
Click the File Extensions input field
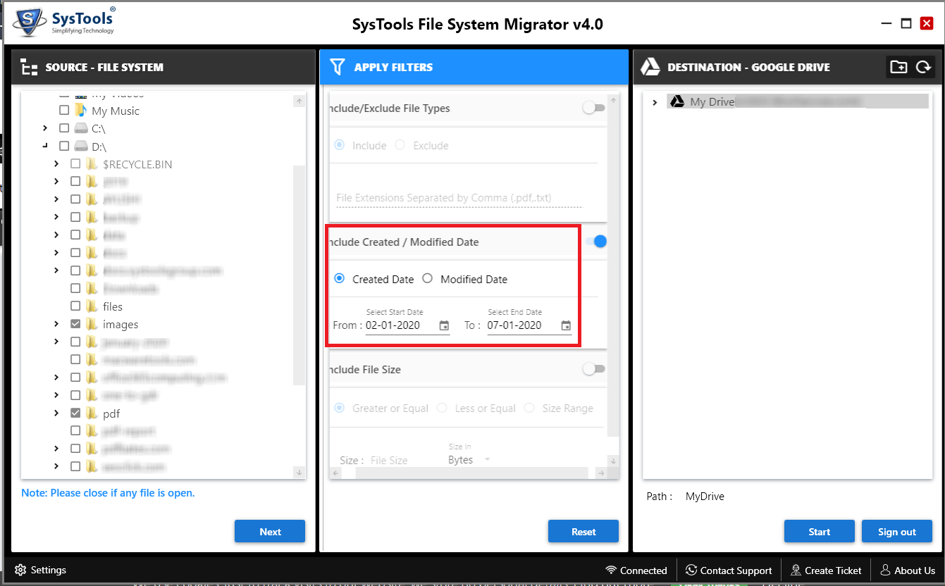[x=459, y=198]
